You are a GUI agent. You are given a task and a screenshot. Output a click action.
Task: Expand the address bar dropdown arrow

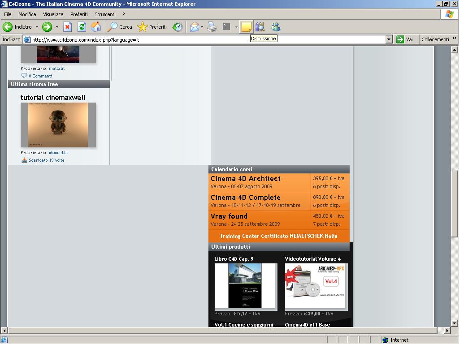[389, 39]
